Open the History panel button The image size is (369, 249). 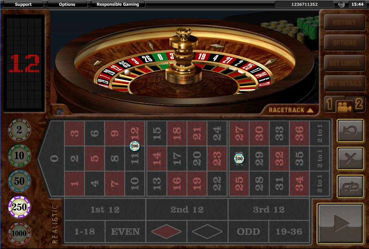(x=344, y=22)
